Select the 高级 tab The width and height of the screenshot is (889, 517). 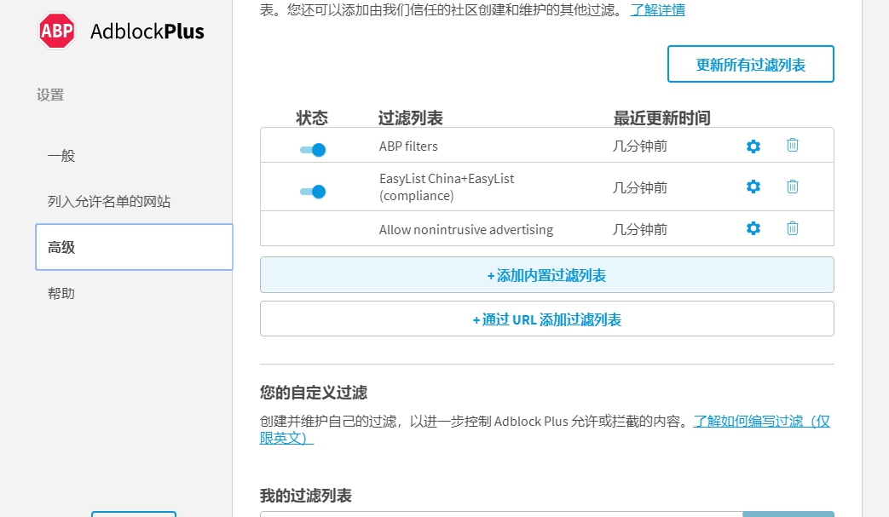[134, 247]
